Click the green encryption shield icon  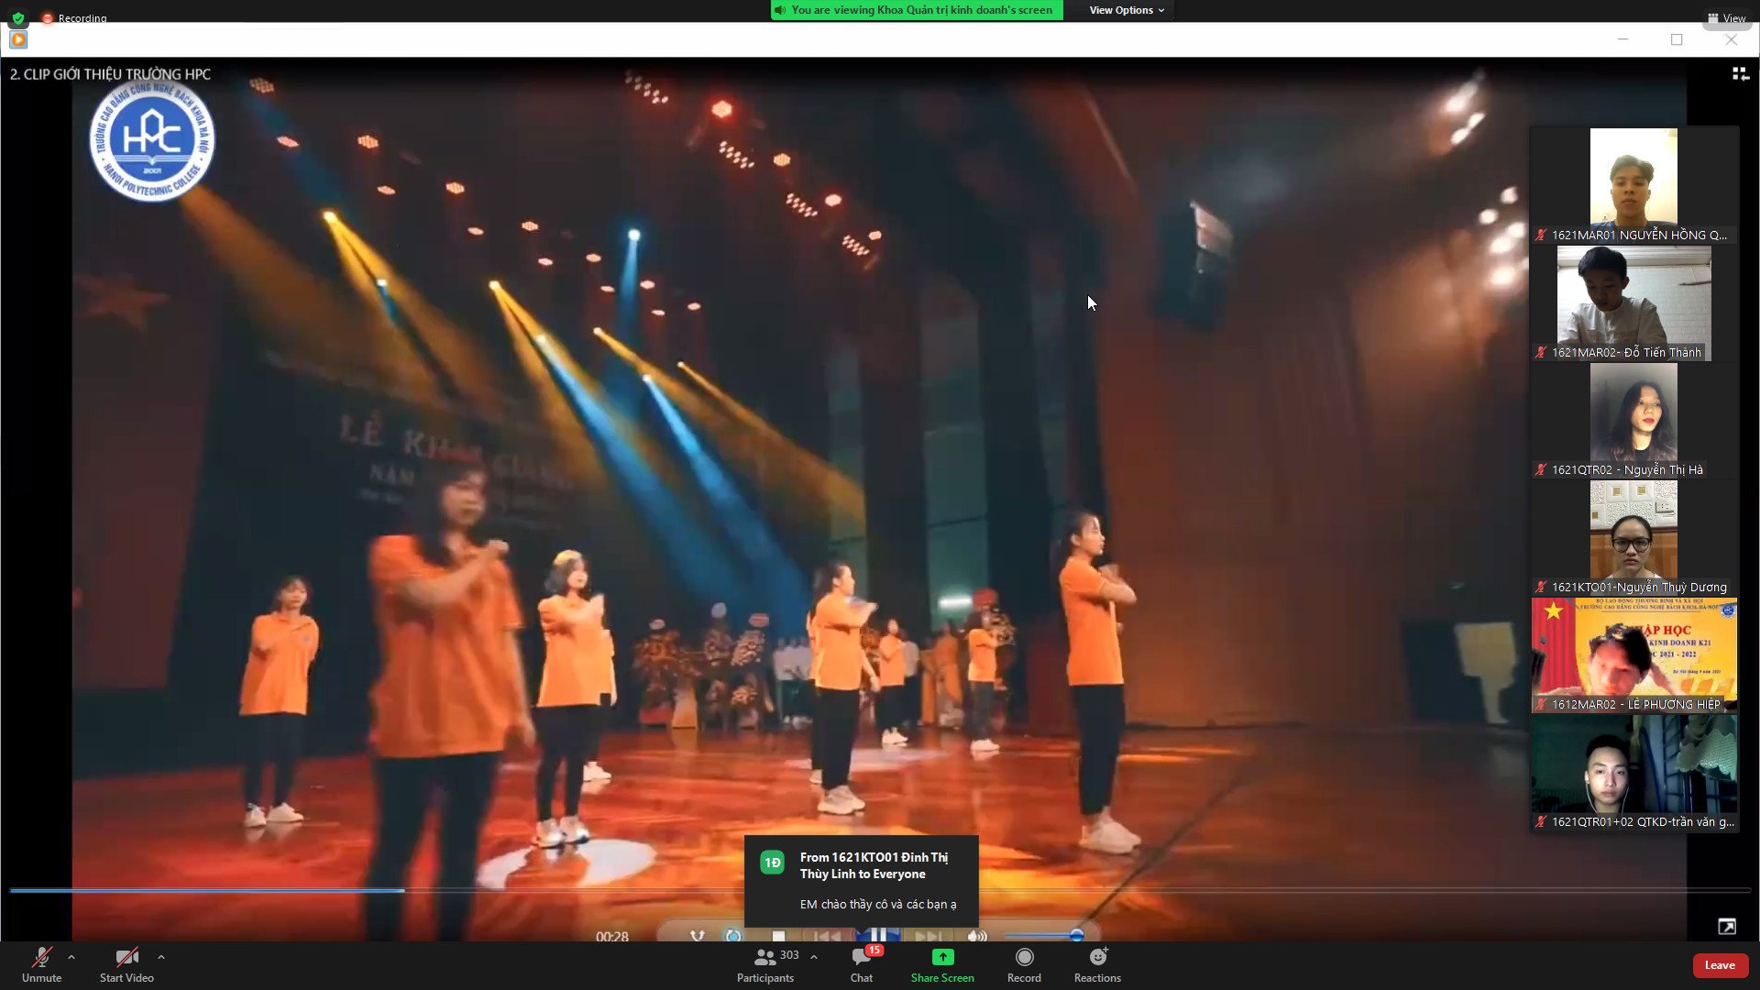click(x=18, y=17)
